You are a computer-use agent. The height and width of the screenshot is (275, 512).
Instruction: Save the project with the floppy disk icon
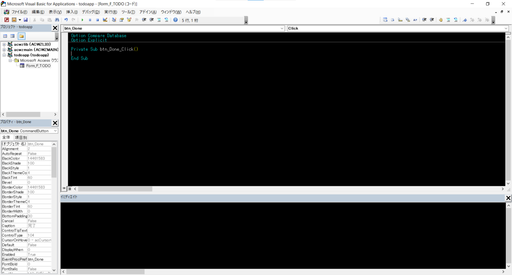26,20
